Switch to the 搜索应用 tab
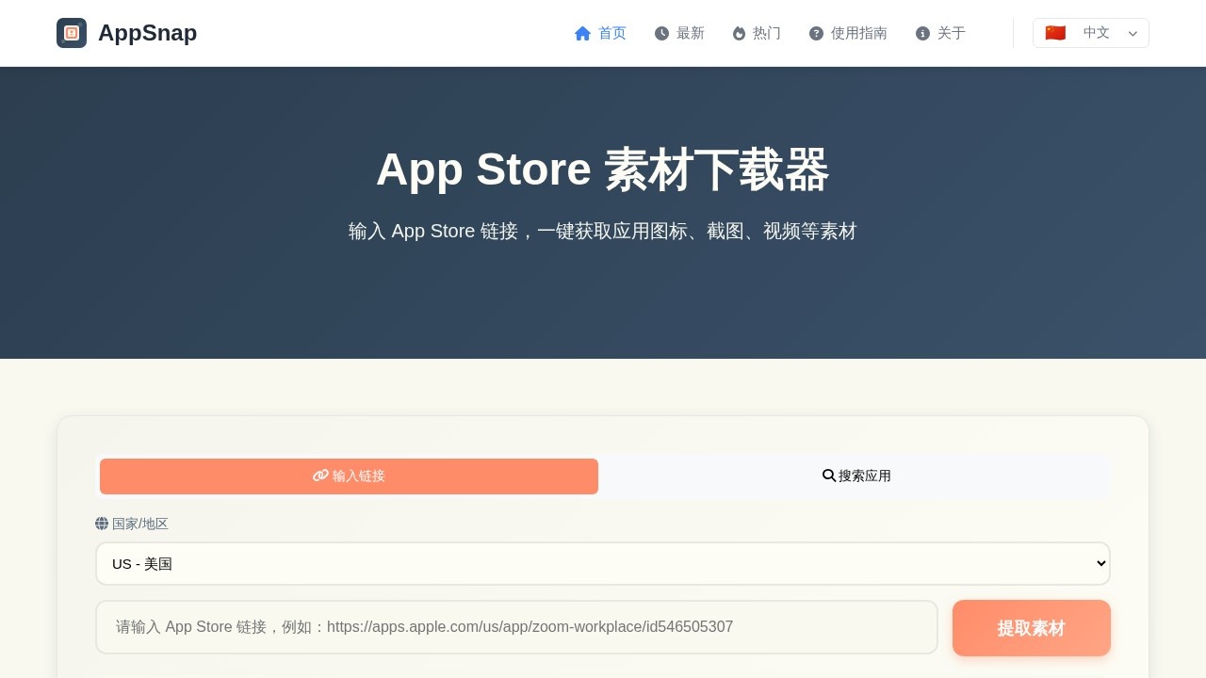 (x=856, y=476)
